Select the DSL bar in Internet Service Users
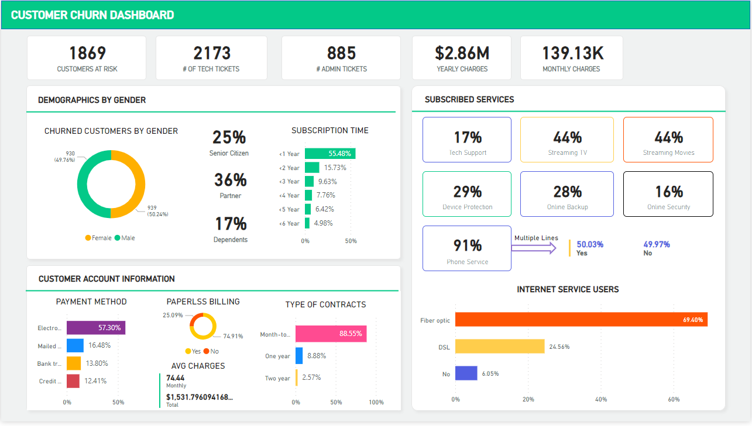The width and height of the screenshot is (752, 426). click(x=500, y=347)
